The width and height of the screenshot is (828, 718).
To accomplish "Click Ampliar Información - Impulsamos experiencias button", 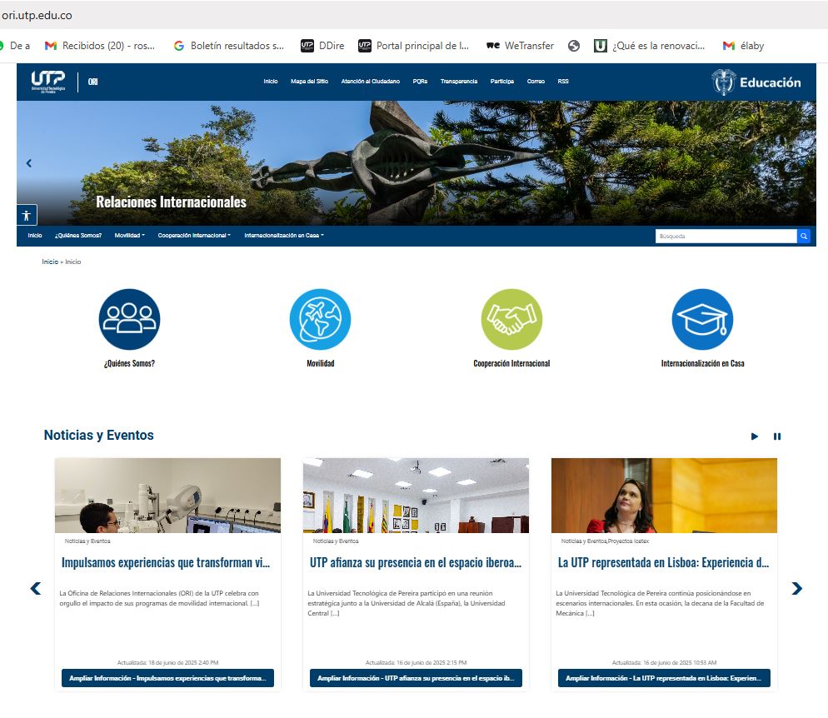I will 168,678.
